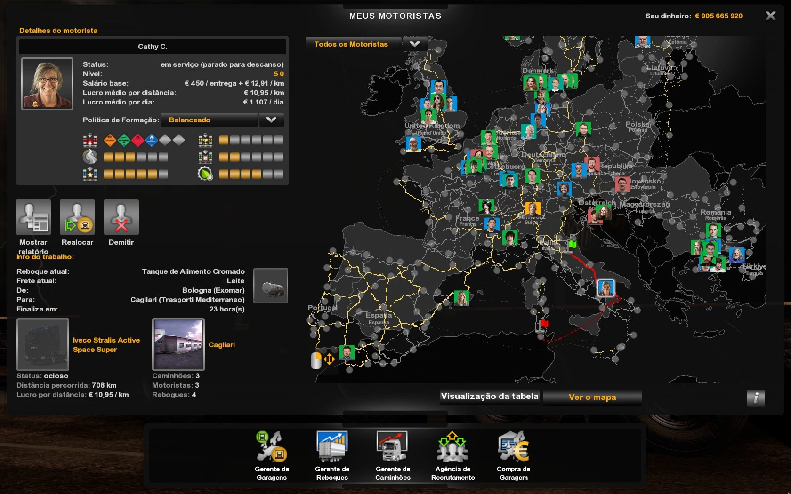Open the Iveco Stralis Active Space Super link

coord(106,345)
